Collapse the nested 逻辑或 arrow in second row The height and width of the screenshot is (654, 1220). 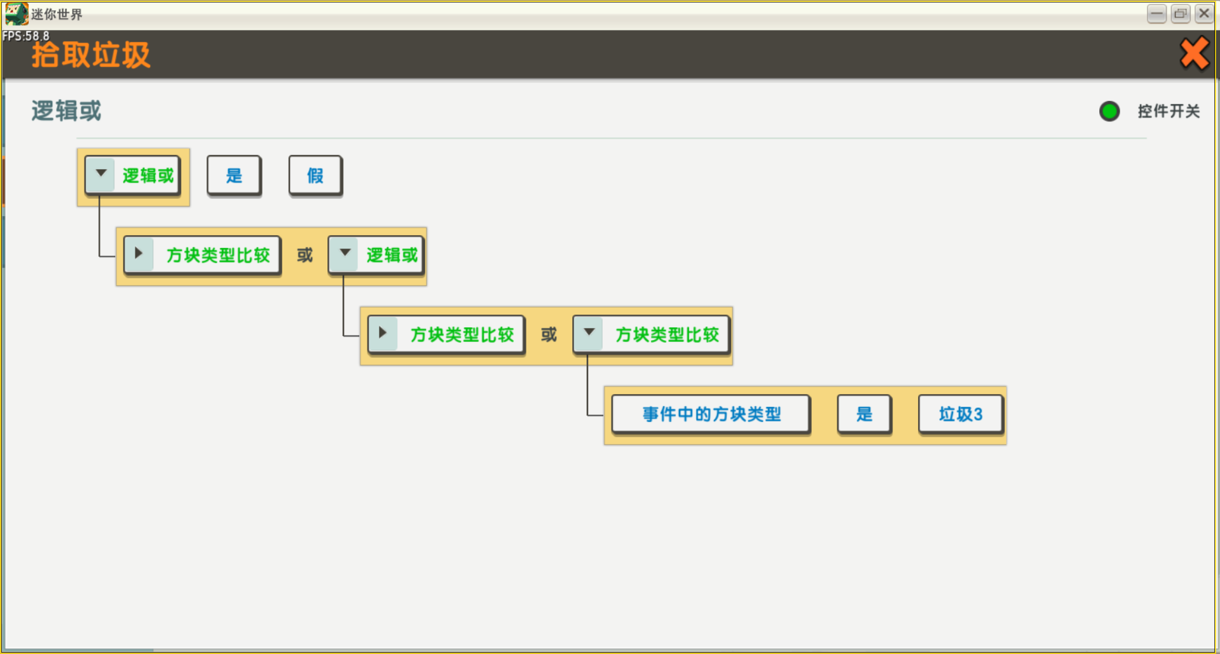(345, 254)
